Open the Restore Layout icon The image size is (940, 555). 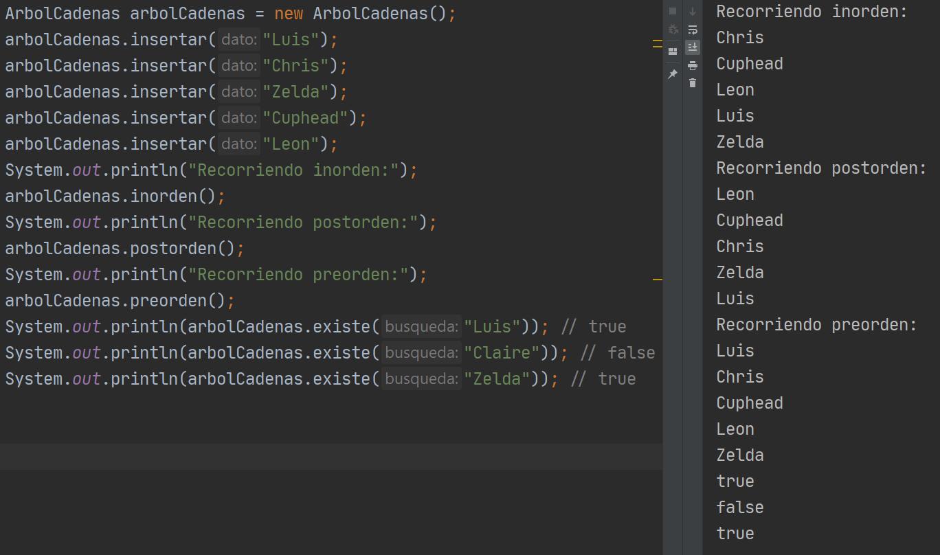tap(673, 52)
